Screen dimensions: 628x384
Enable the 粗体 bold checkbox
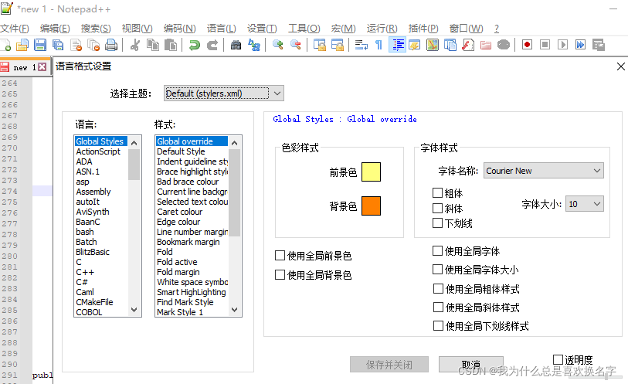437,193
